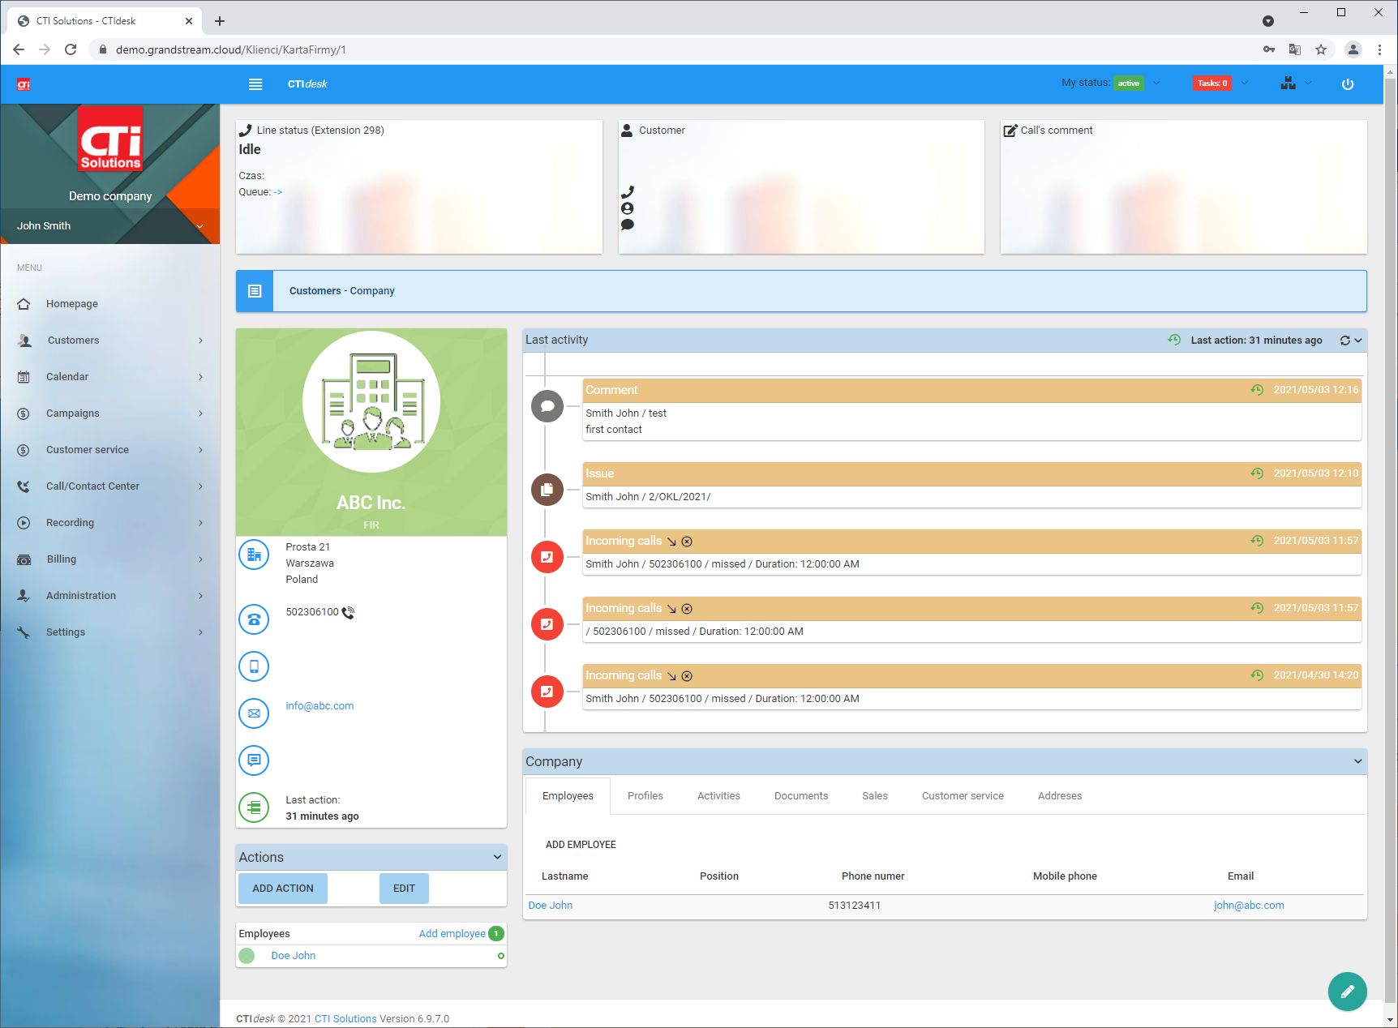Click the CTI logo in top-left header
Viewport: 1398px width, 1028px height.
click(24, 84)
